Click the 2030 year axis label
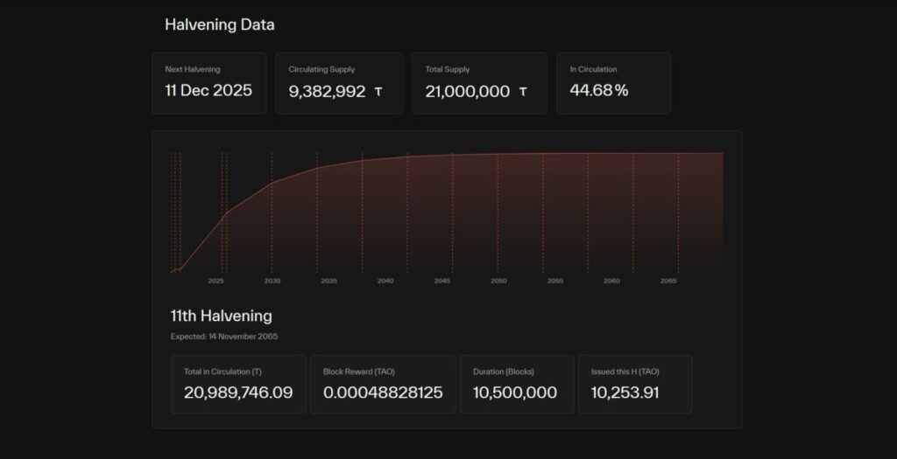 coord(272,281)
